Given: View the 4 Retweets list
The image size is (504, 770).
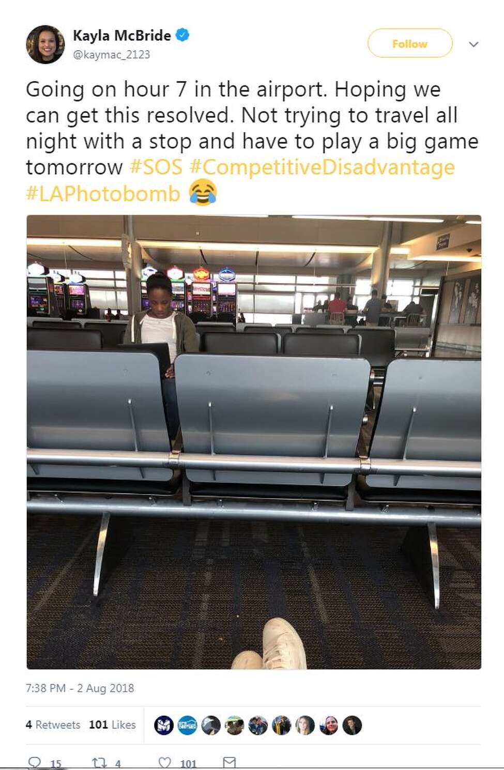Looking at the screenshot, I should click(x=53, y=725).
